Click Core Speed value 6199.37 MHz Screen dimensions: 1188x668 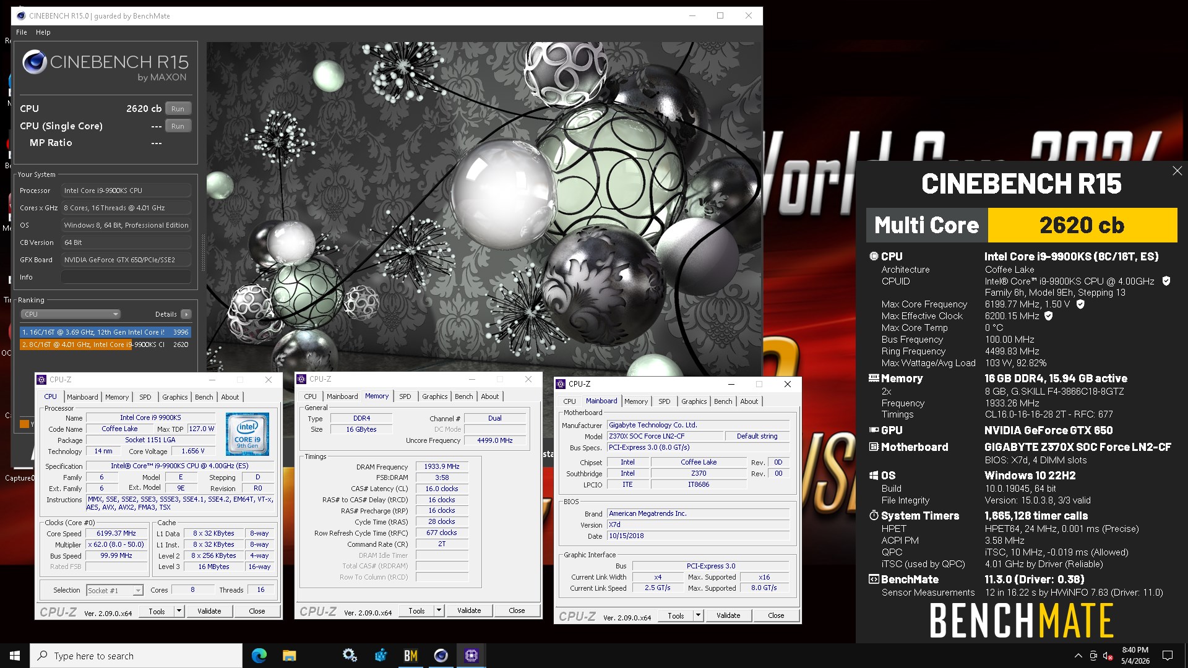(116, 533)
